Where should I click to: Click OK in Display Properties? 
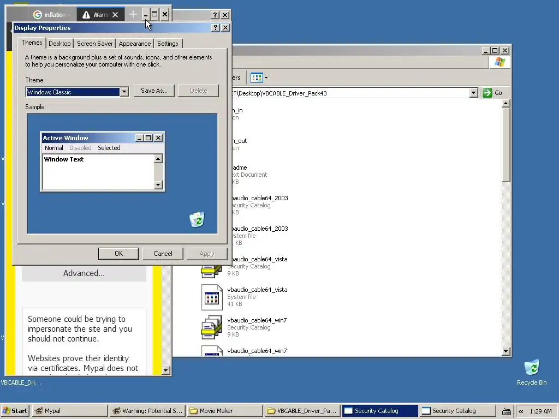[x=118, y=254]
